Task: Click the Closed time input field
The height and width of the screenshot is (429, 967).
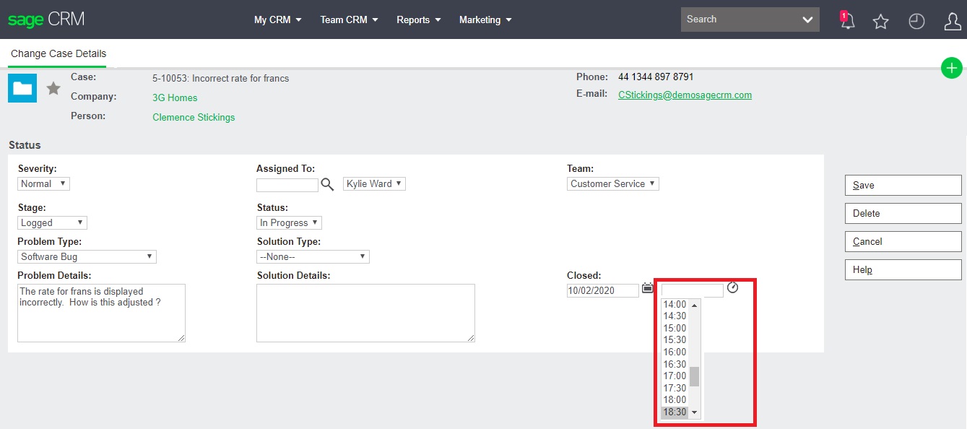Action: [692, 290]
